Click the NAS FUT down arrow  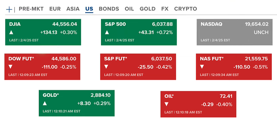point(202,67)
